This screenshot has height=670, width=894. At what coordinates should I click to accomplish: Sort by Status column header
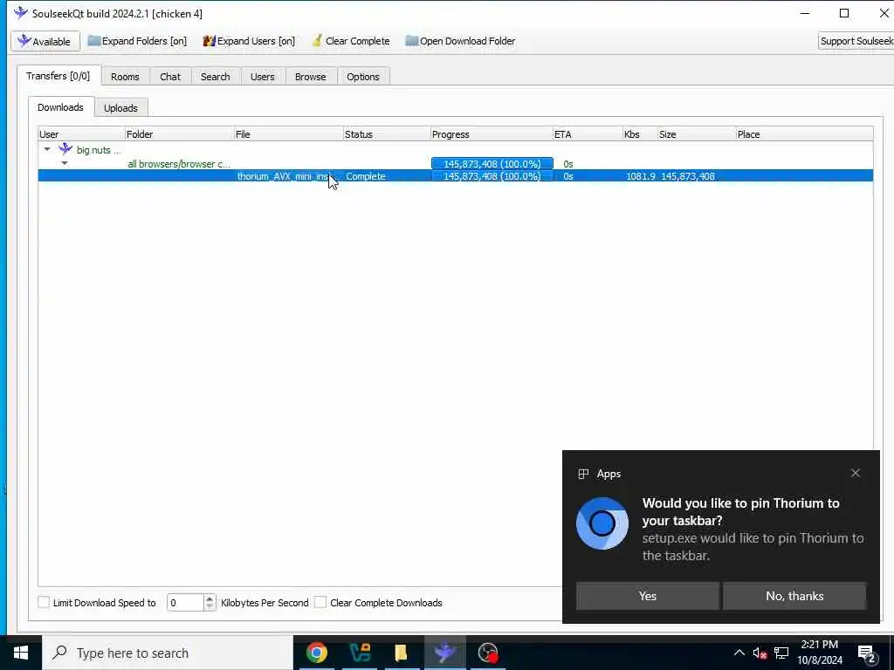click(387, 134)
